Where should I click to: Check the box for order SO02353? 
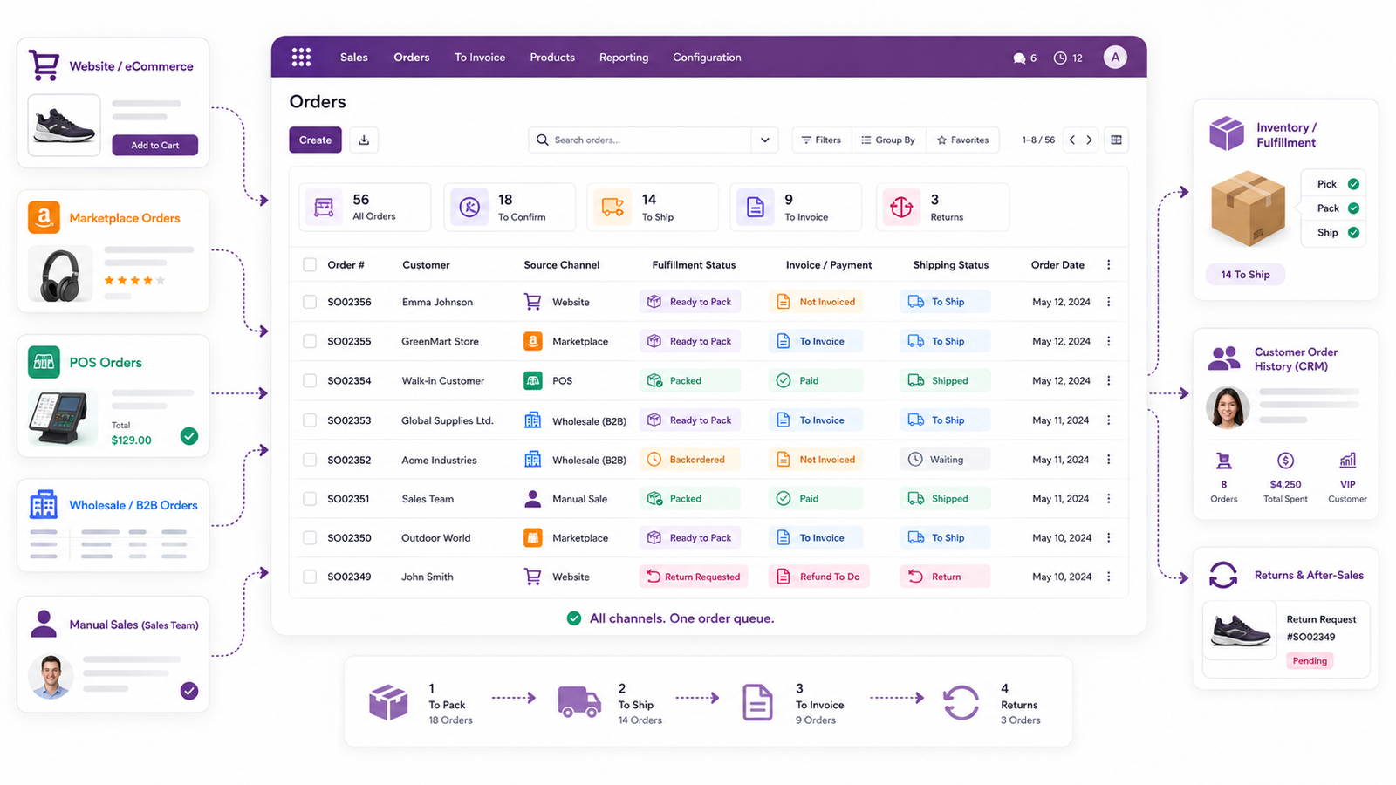coord(310,420)
